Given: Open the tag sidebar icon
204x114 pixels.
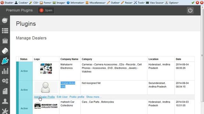Looking at the screenshot, I should [x=5, y=51].
